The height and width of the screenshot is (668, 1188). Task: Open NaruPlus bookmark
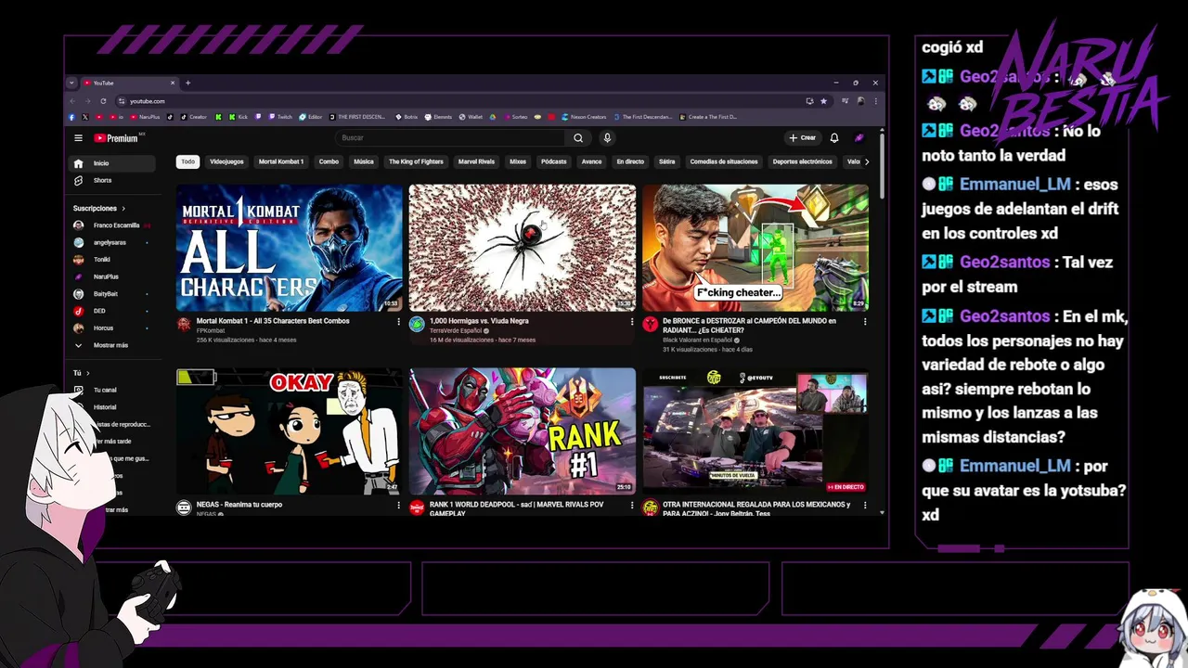click(145, 117)
